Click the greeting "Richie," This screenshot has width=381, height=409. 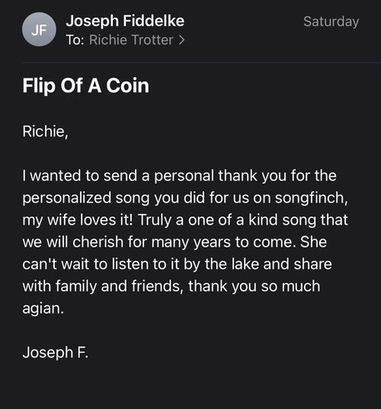click(45, 131)
